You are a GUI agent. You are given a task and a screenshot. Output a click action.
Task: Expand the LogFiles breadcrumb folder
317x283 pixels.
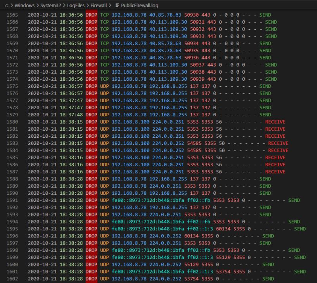(x=76, y=6)
